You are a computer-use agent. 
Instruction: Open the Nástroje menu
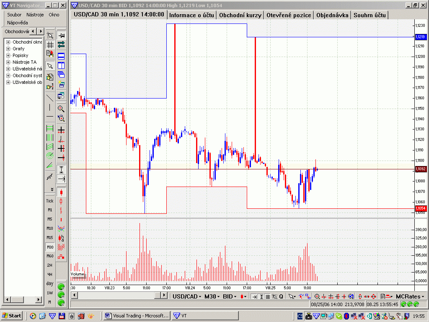pos(35,15)
